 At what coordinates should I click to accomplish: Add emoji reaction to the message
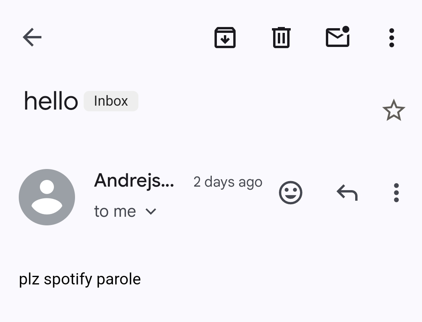pyautogui.click(x=291, y=192)
